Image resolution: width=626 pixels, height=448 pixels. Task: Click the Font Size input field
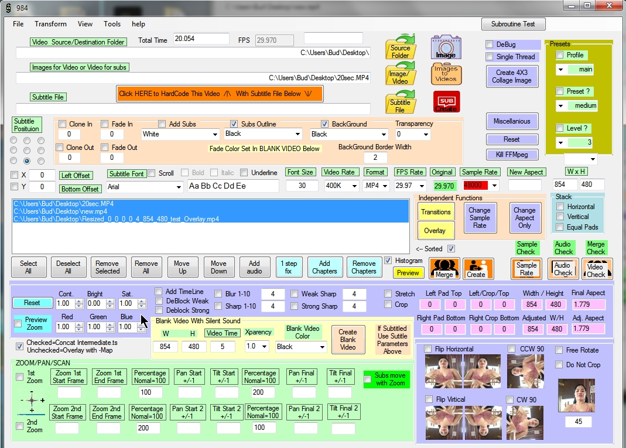click(302, 186)
